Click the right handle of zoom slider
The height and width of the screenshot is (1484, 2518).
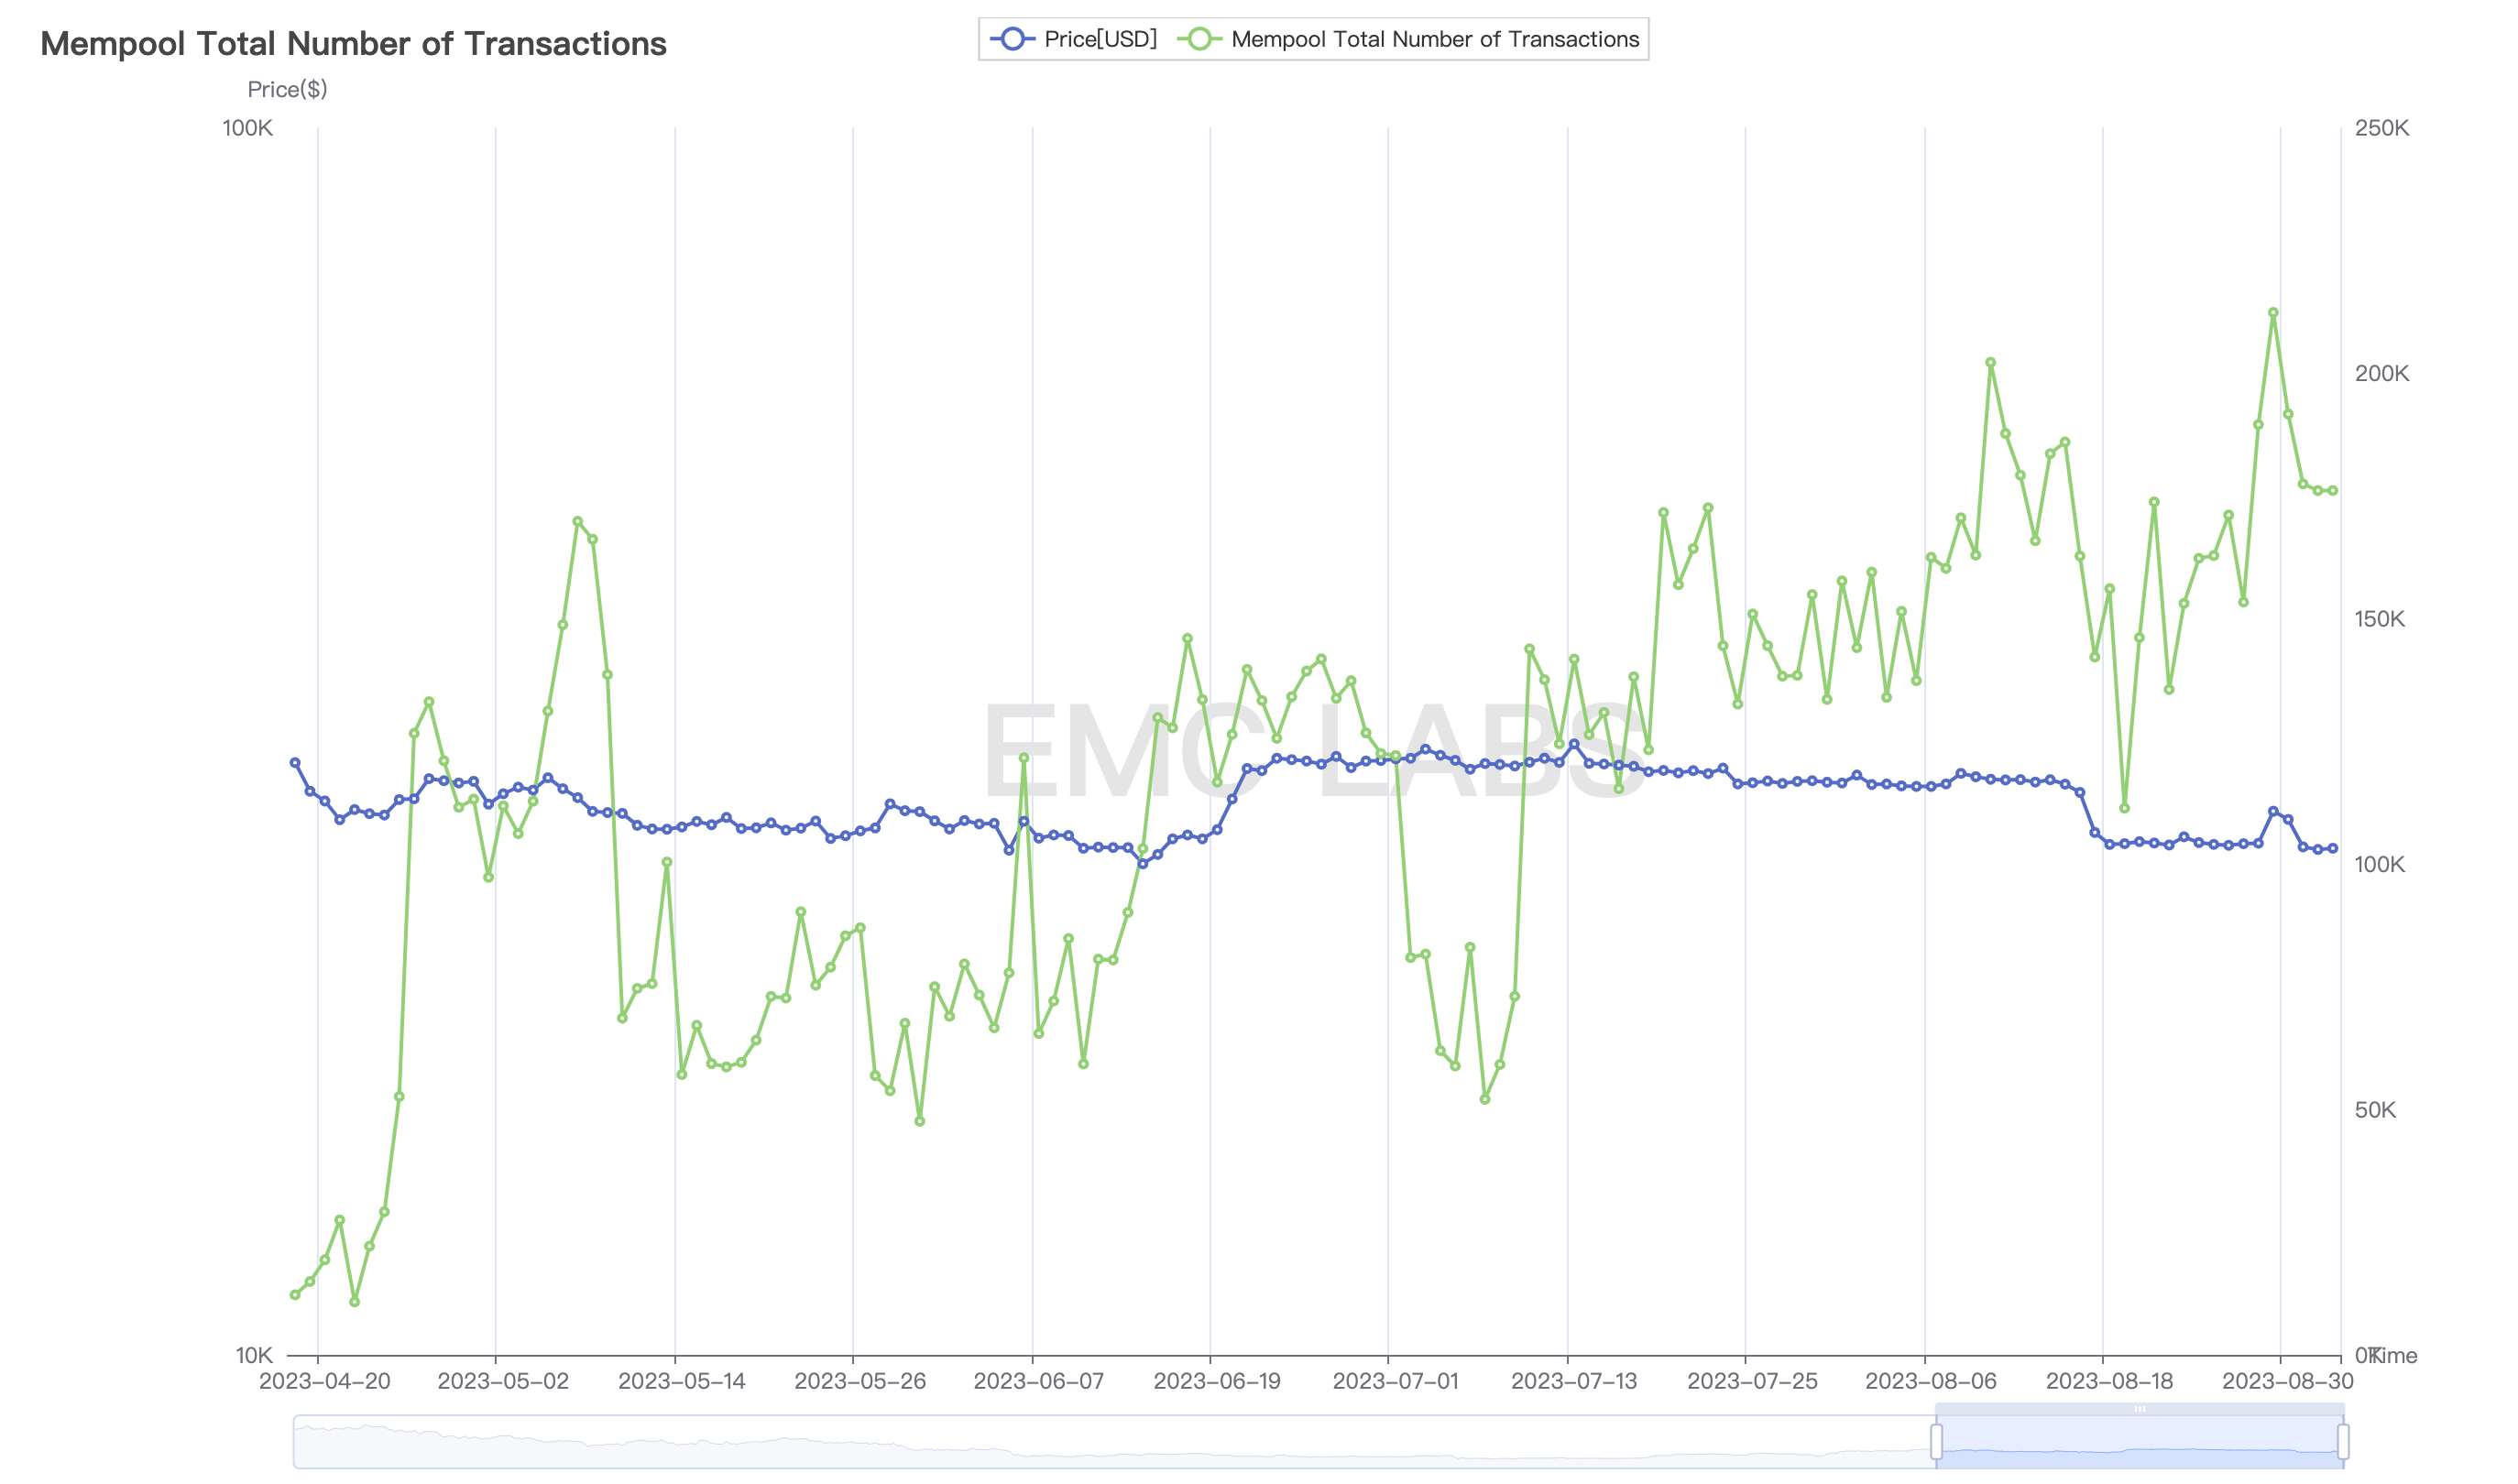(2343, 1441)
